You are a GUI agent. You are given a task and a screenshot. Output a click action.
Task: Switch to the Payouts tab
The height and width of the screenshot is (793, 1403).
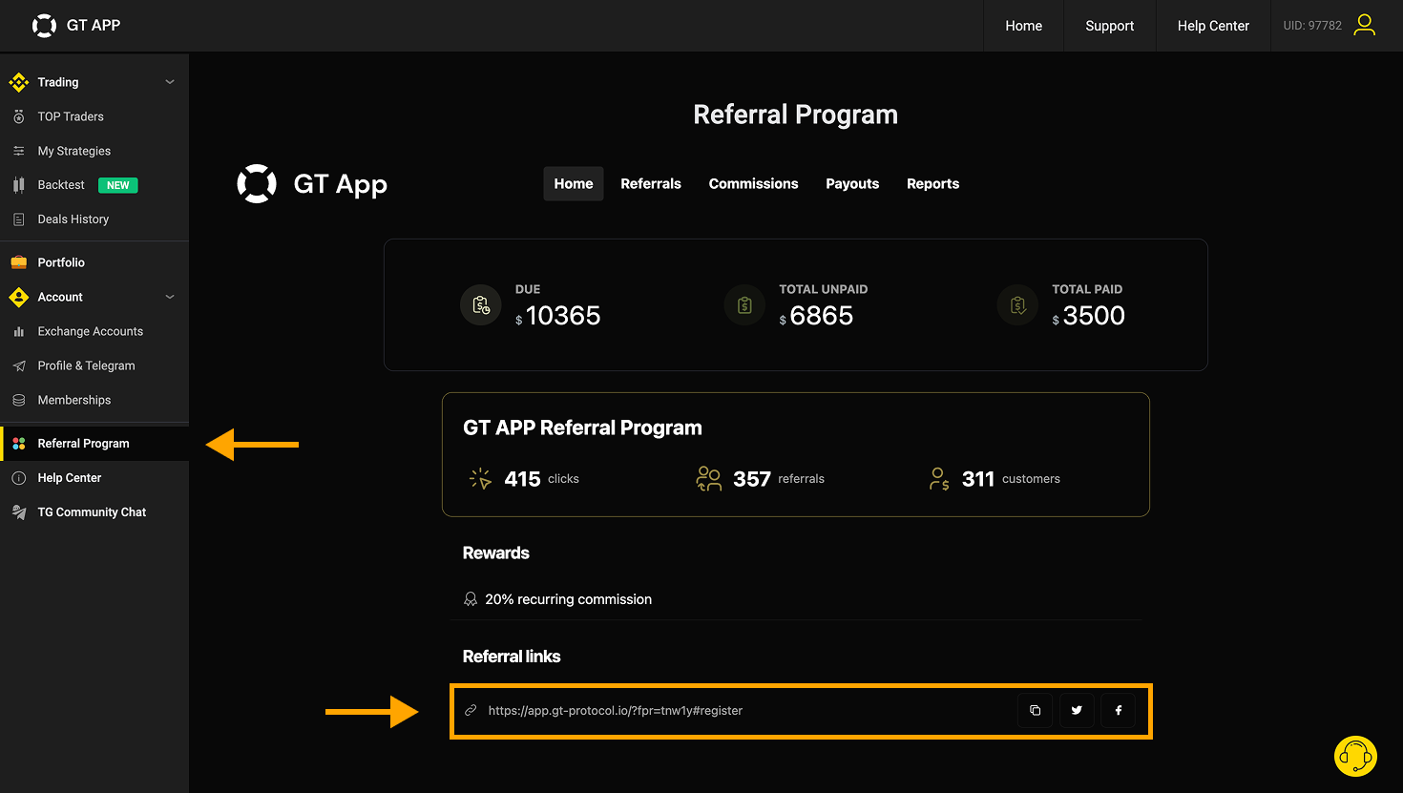pos(852,183)
